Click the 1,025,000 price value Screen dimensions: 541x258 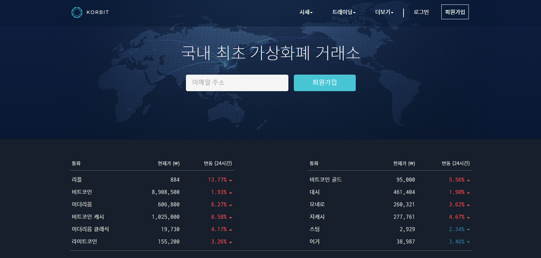pos(166,217)
